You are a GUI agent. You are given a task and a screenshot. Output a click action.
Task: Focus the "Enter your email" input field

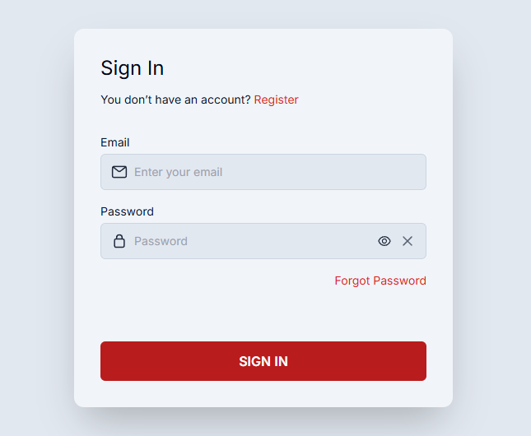click(263, 172)
